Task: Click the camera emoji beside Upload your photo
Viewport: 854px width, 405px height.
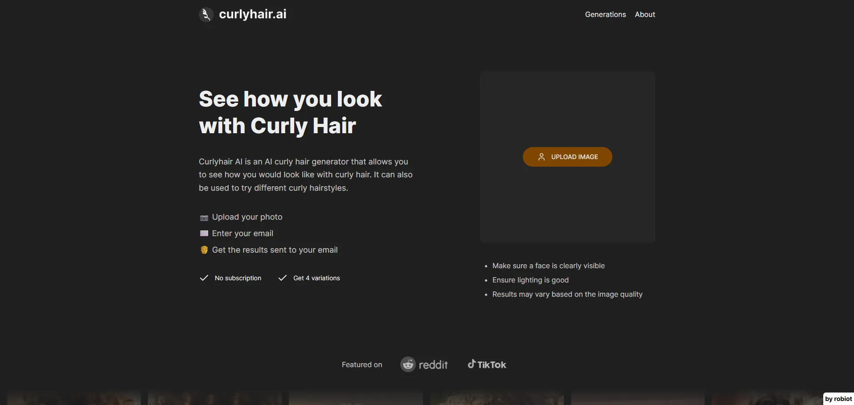Action: 204,218
